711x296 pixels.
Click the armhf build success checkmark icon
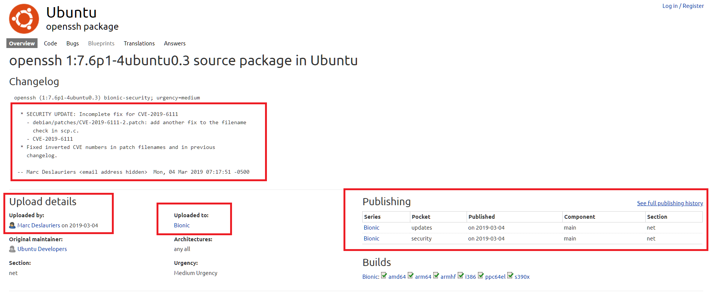click(x=436, y=276)
